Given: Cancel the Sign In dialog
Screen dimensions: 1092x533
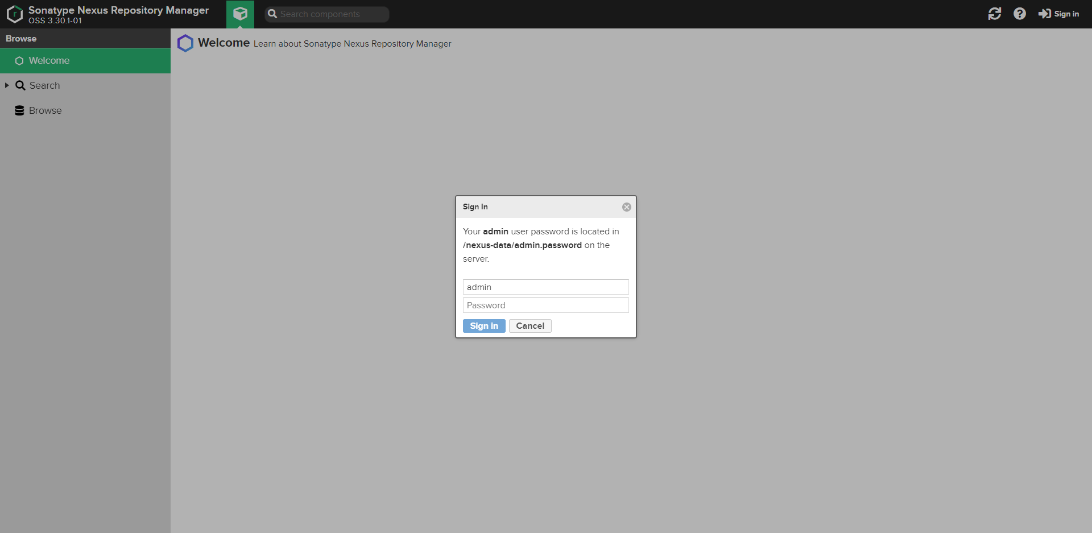Looking at the screenshot, I should (530, 326).
